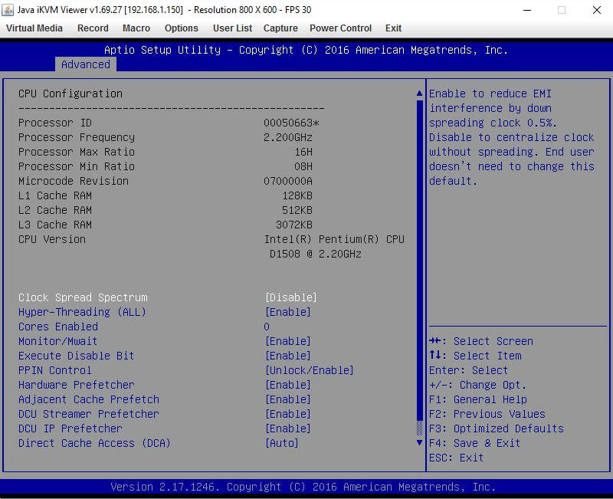Open Direct Cache Access Auto option

[x=281, y=443]
